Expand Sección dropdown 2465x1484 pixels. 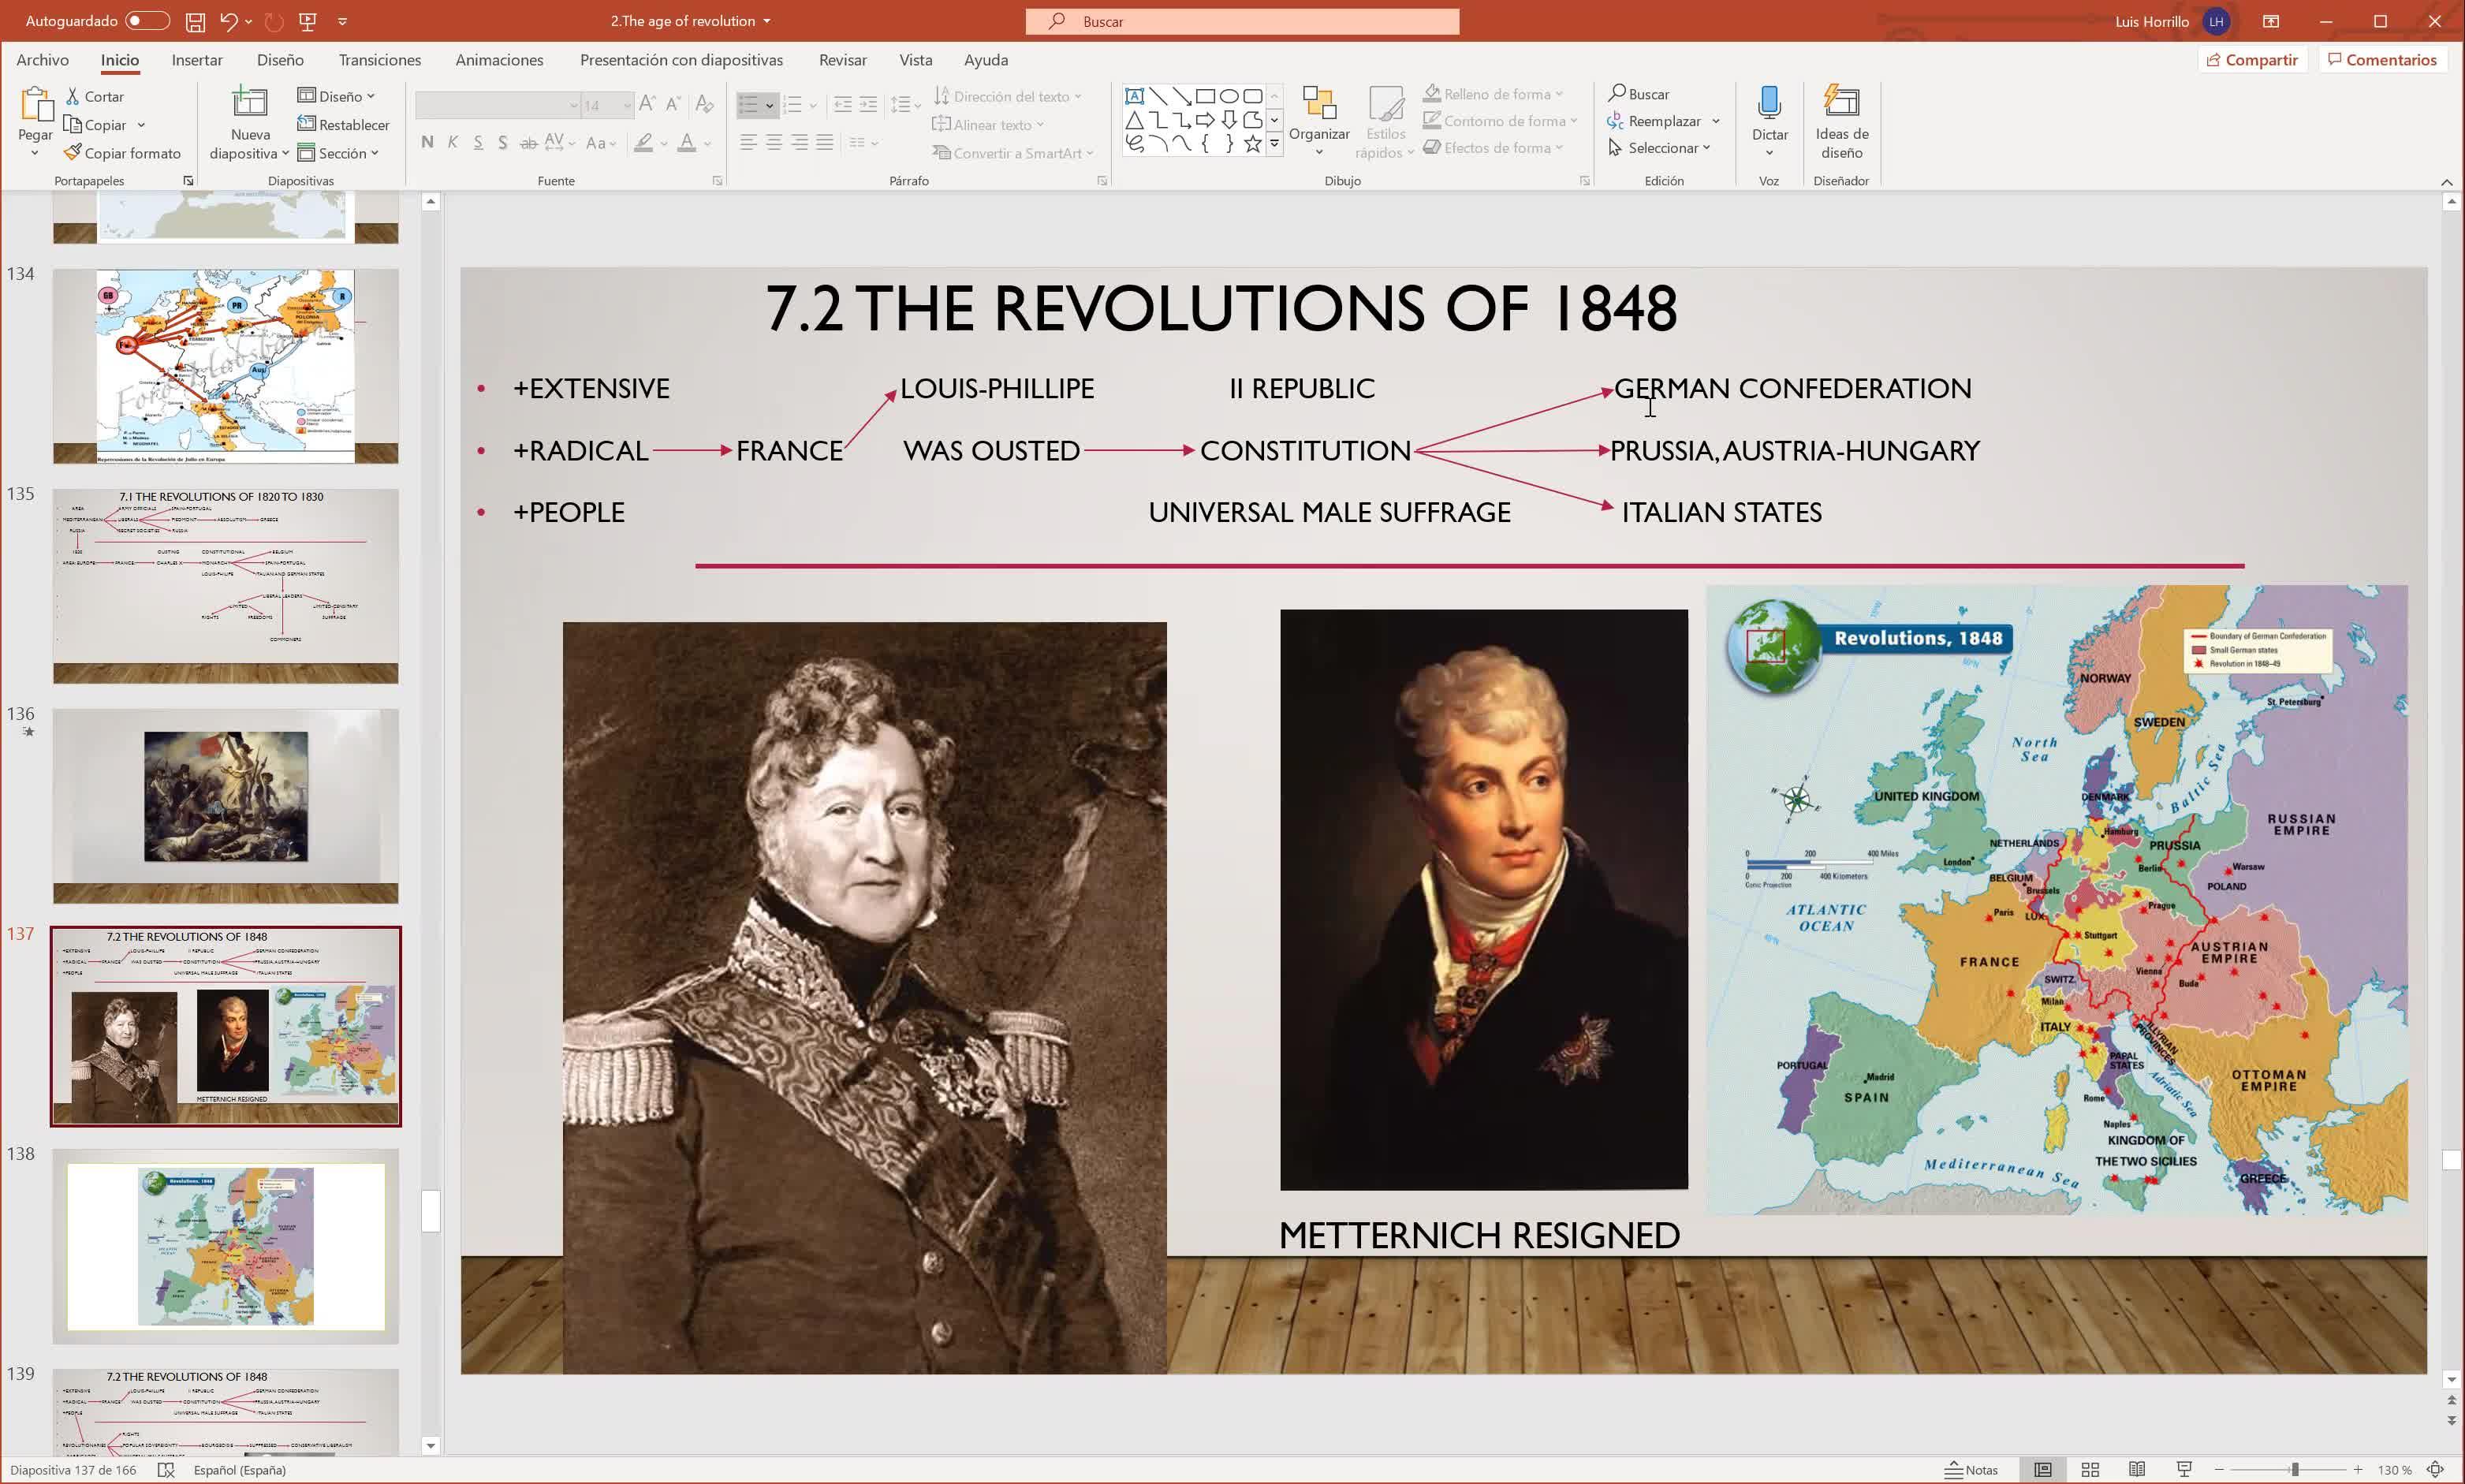(338, 153)
